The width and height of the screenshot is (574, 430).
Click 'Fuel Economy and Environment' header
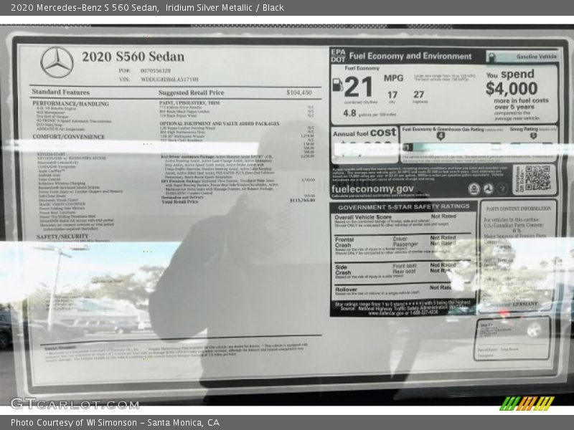pos(410,56)
